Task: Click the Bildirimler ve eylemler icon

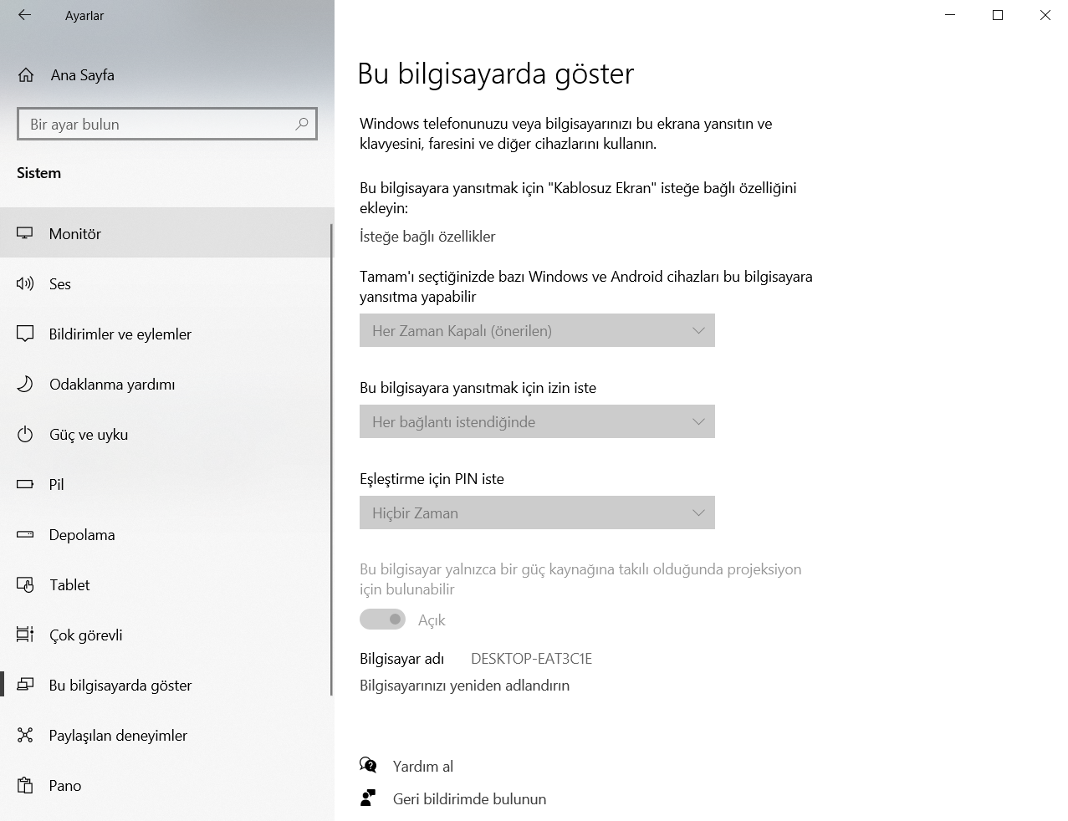Action: click(x=25, y=334)
